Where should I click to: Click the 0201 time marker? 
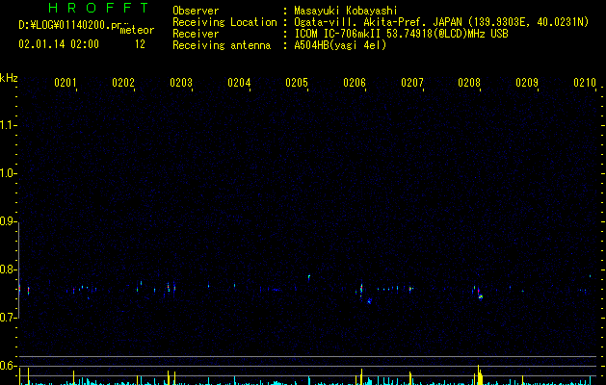click(66, 83)
